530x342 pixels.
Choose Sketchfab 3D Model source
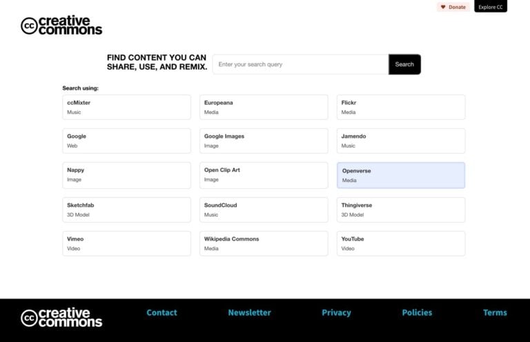pyautogui.click(x=126, y=210)
